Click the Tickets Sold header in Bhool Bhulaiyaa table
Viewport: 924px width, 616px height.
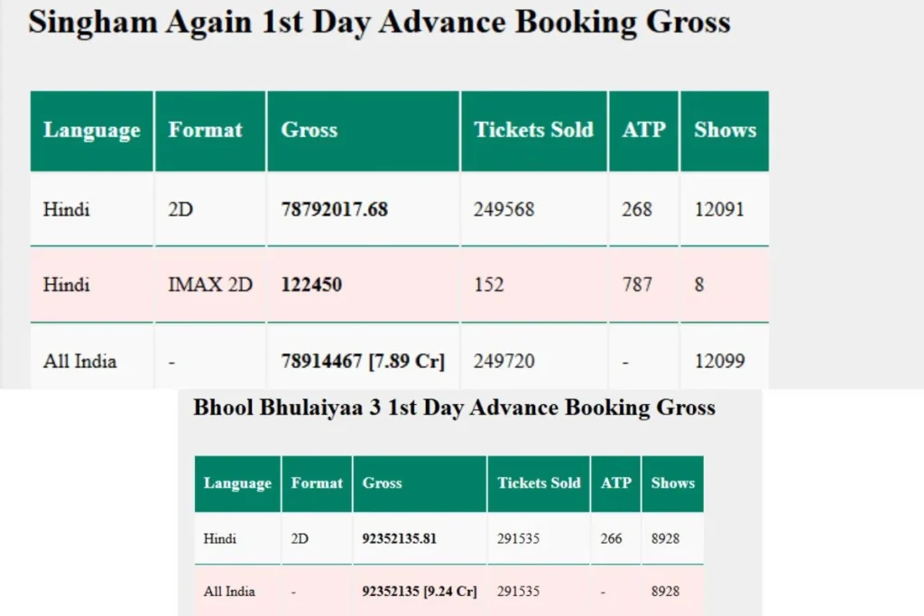[x=539, y=483]
